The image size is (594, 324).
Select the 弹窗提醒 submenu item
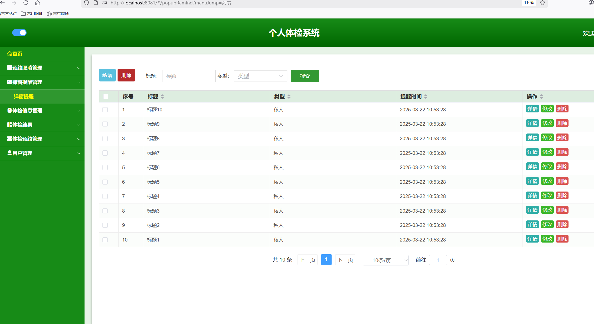tap(23, 97)
